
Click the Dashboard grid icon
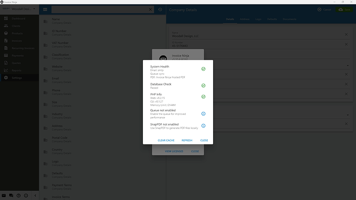6,19
